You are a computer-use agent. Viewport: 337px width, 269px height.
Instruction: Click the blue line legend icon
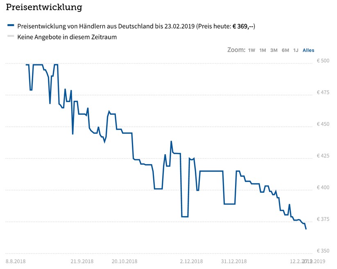pyautogui.click(x=10, y=25)
